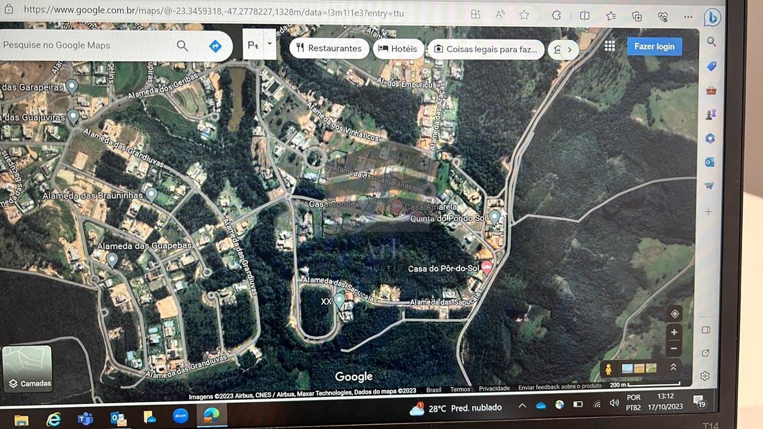
Task: Toggle the map scale unit at 200 m
Action: pyautogui.click(x=644, y=385)
